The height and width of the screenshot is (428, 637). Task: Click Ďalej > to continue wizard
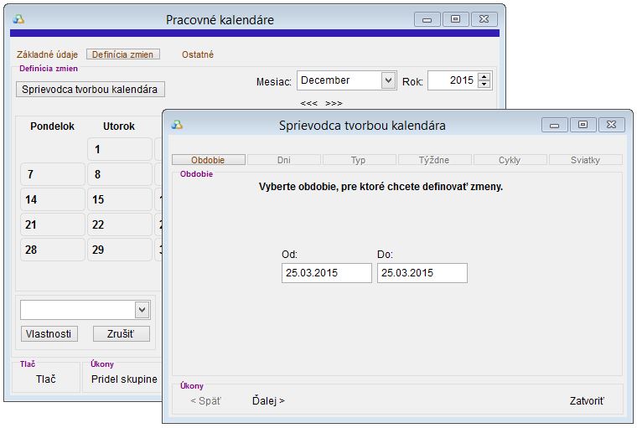[x=268, y=401]
